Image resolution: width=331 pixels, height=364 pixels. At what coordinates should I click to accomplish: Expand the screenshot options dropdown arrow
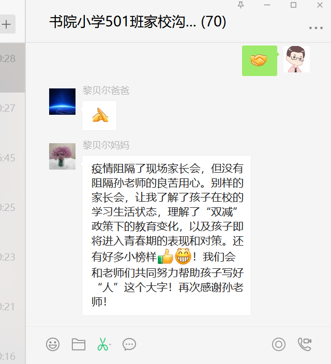coord(110,344)
